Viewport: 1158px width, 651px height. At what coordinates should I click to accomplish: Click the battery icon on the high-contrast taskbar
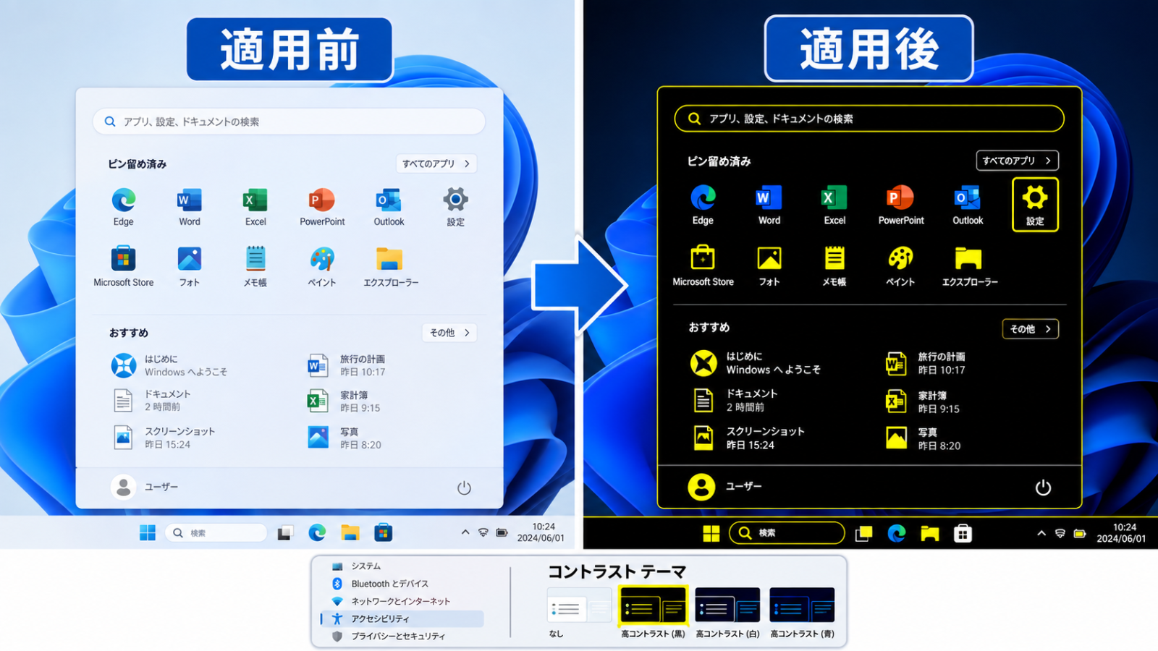tap(1080, 533)
